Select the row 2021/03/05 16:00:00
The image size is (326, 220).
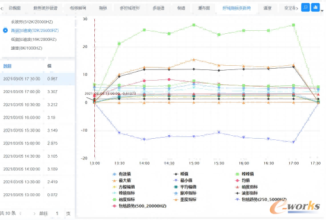coord(37,117)
